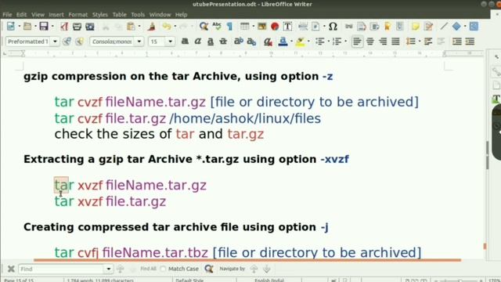Enable the Match Case checkbox
This screenshot has height=282, width=501.
coord(164,269)
